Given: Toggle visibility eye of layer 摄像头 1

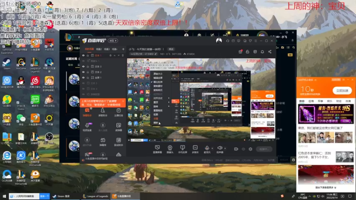Looking at the screenshot, I should click(83, 61).
